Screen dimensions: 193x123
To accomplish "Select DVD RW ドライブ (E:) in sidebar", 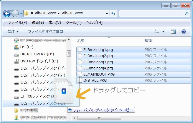I will (x=39, y=61).
